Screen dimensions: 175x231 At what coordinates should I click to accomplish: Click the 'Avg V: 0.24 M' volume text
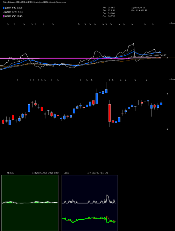pos(138,8)
